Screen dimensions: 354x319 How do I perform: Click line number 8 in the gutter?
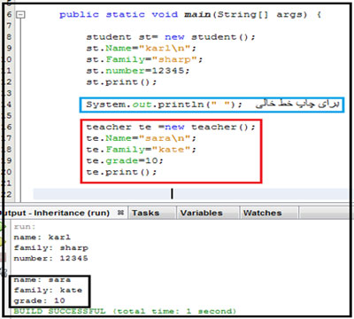pyautogui.click(x=9, y=37)
